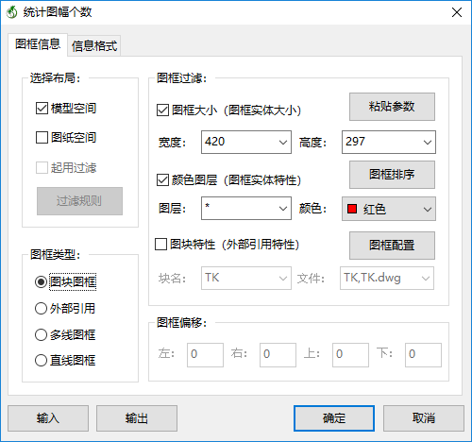Click the 粘贴参数 button
This screenshot has width=472, height=442.
coord(392,107)
